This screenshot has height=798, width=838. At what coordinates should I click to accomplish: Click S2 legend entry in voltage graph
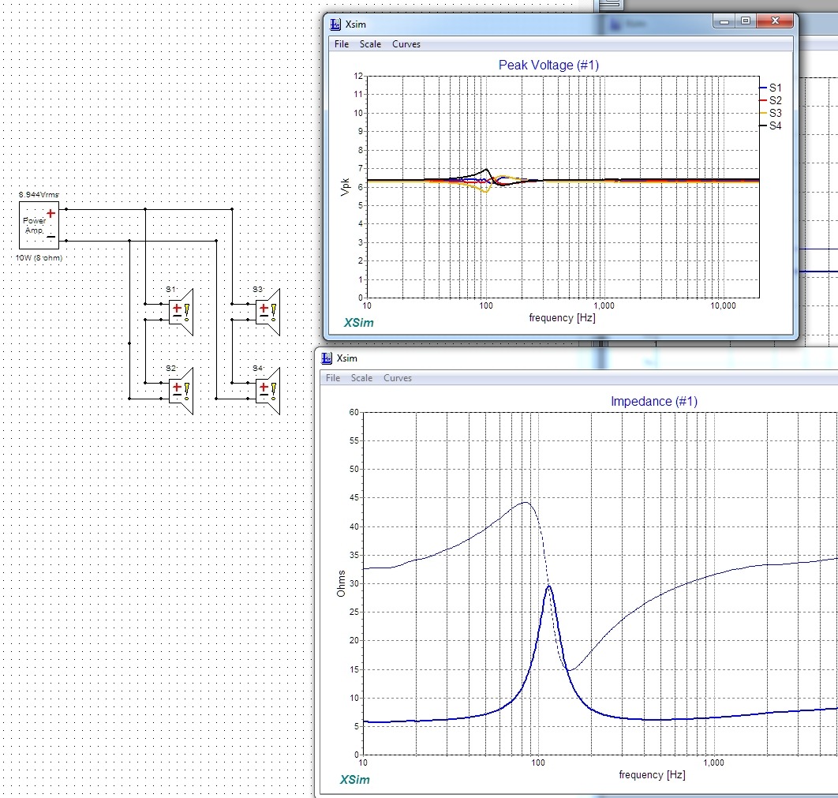click(770, 100)
